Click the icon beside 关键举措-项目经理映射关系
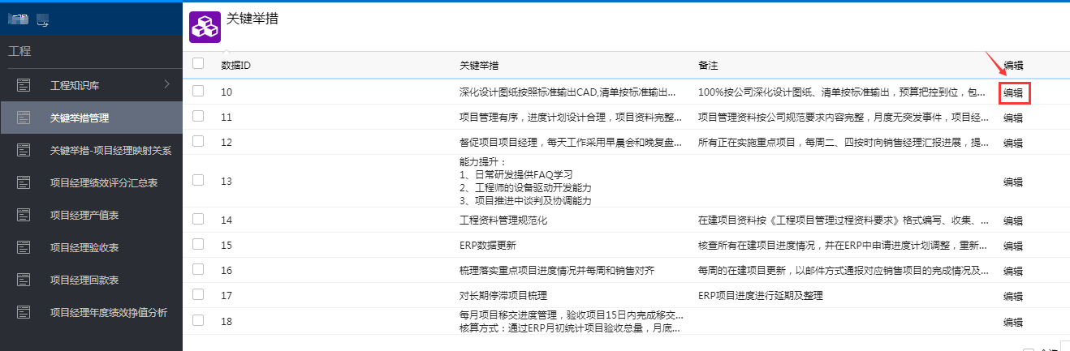 pos(24,150)
